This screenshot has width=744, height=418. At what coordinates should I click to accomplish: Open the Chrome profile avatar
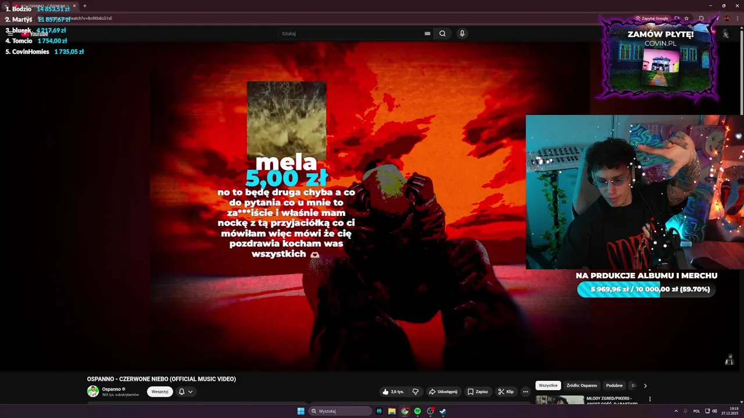click(x=726, y=18)
